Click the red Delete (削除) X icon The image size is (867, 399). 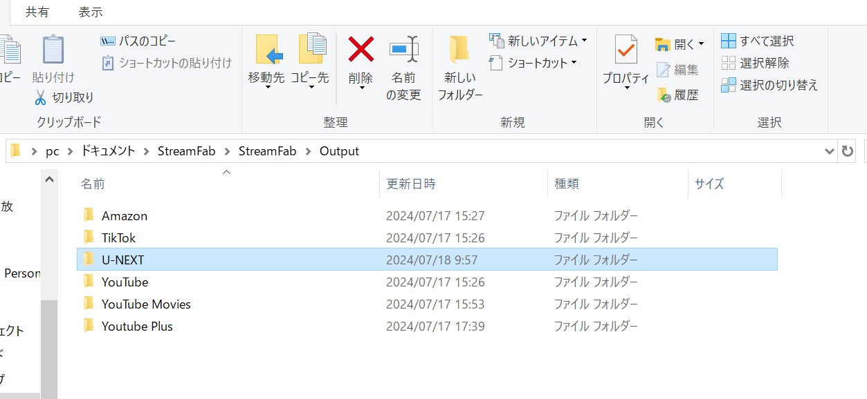pyautogui.click(x=361, y=49)
